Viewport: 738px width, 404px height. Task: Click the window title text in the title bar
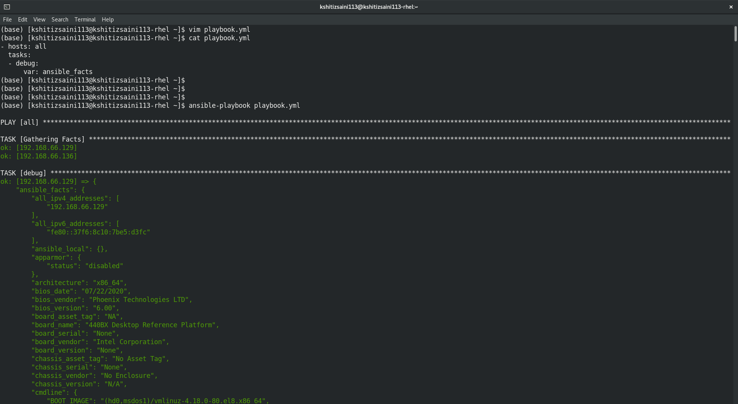click(369, 7)
